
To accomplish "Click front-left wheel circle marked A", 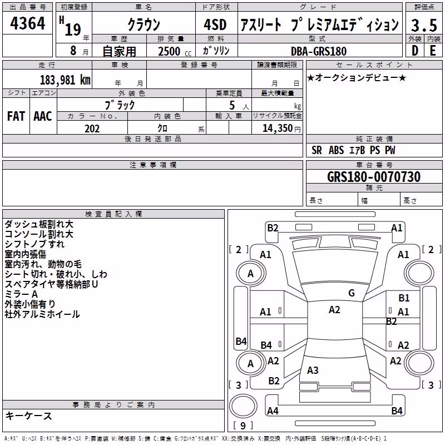I will (x=251, y=274).
